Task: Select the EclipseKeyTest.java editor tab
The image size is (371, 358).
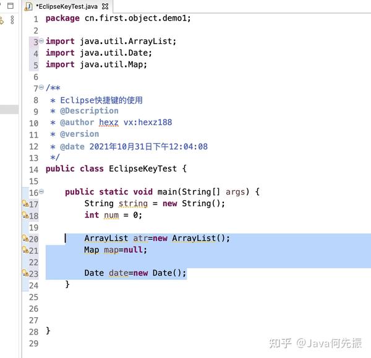Action: [x=67, y=6]
